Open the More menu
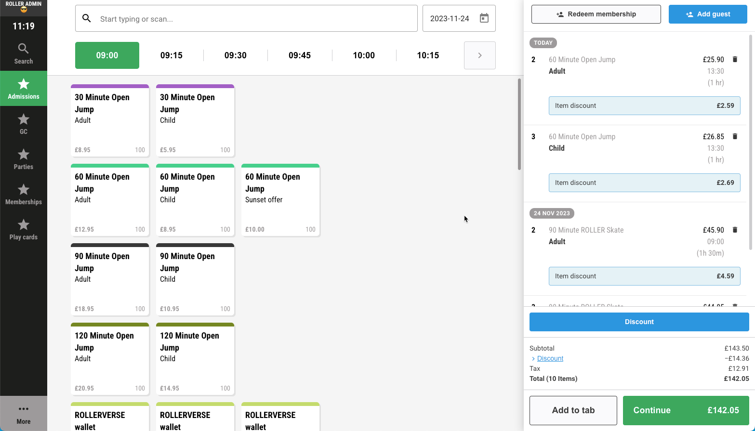755x431 pixels. pos(24,414)
